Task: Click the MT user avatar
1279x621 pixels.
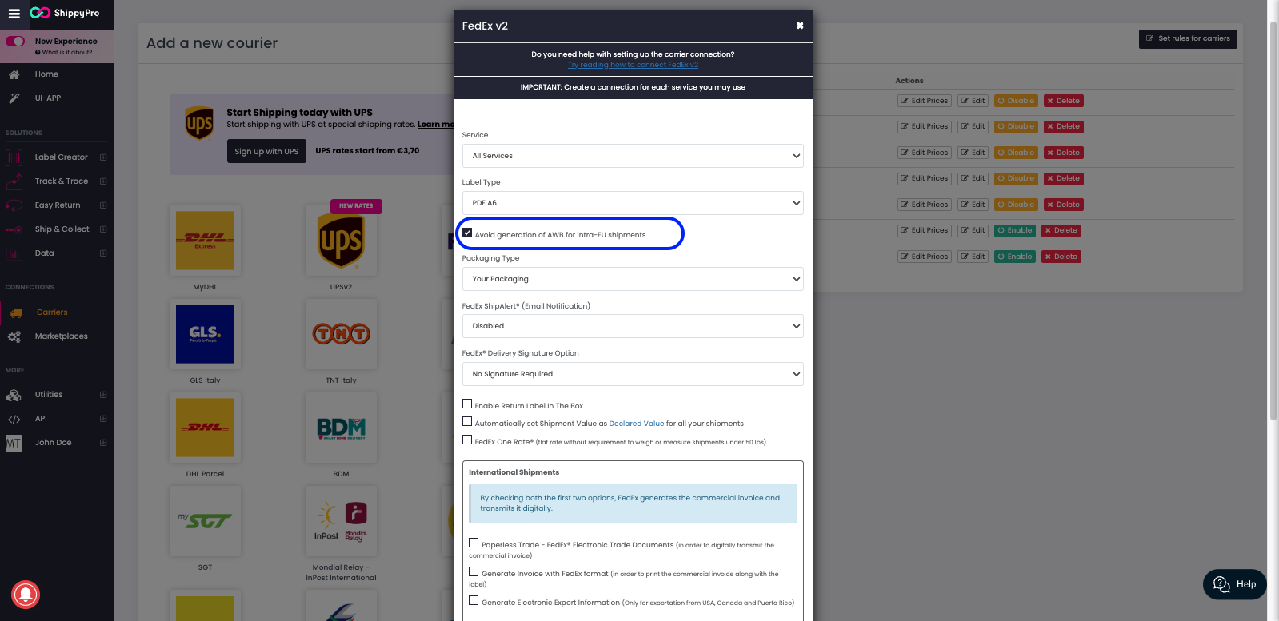Action: (14, 443)
